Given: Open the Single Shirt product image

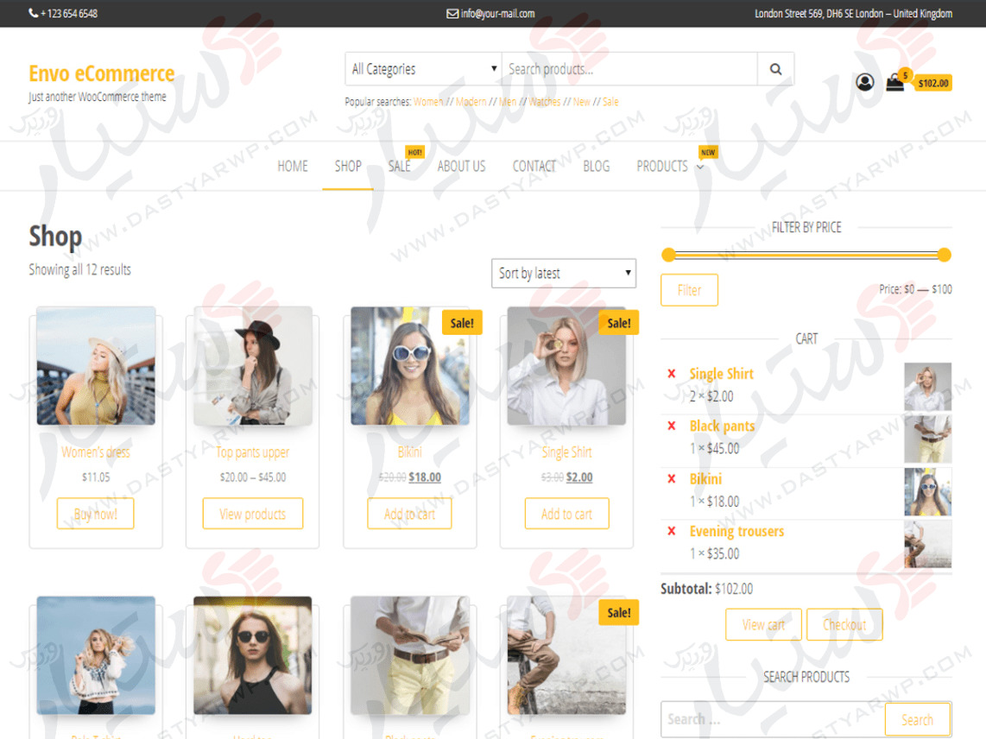Looking at the screenshot, I should click(566, 366).
